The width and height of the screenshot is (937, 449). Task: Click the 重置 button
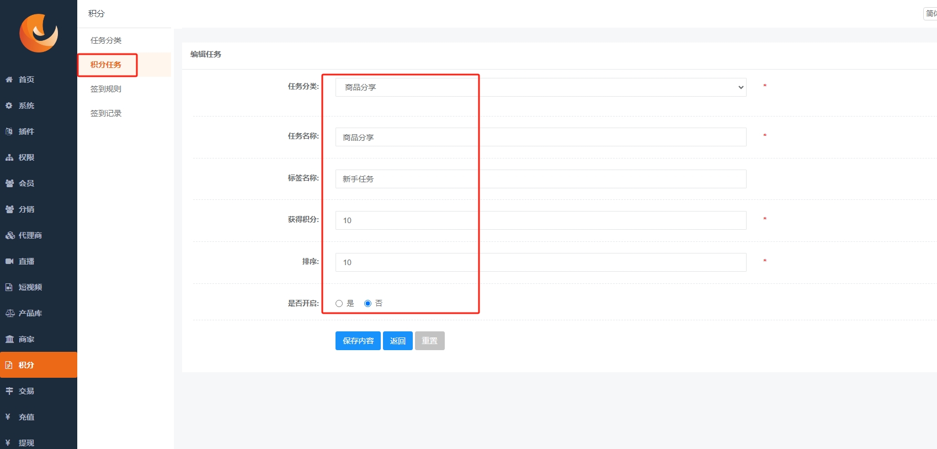click(x=430, y=341)
